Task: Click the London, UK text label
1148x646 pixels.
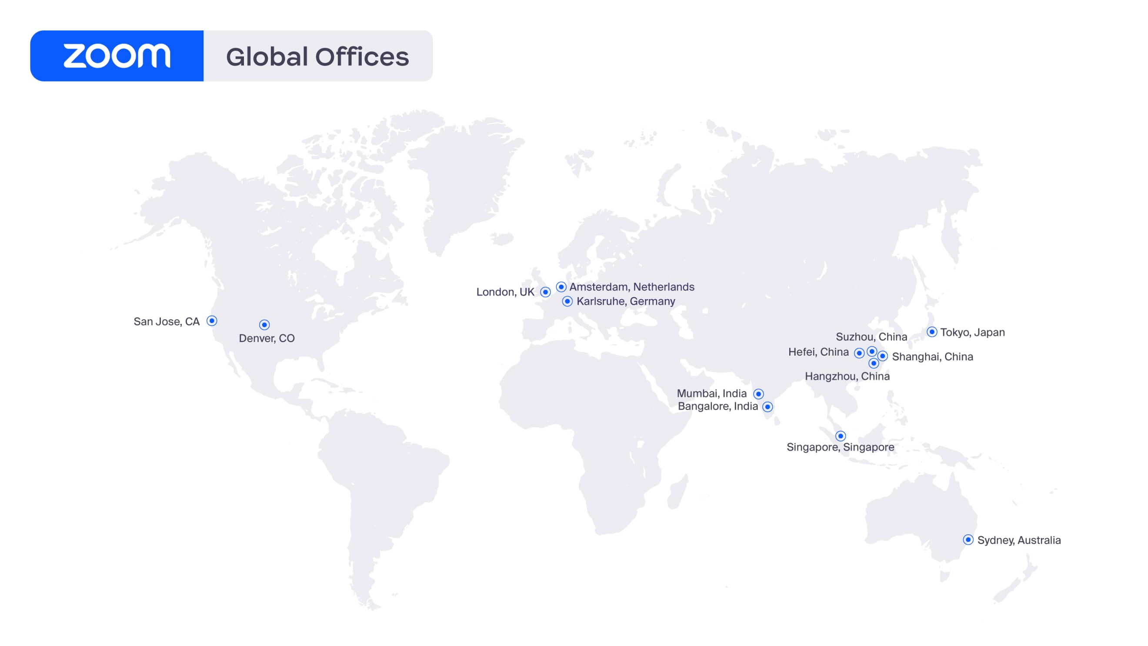Action: 505,292
